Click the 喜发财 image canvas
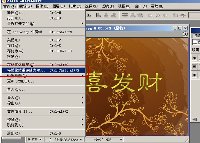Screen dimensions: 200x143 click(x=137, y=87)
